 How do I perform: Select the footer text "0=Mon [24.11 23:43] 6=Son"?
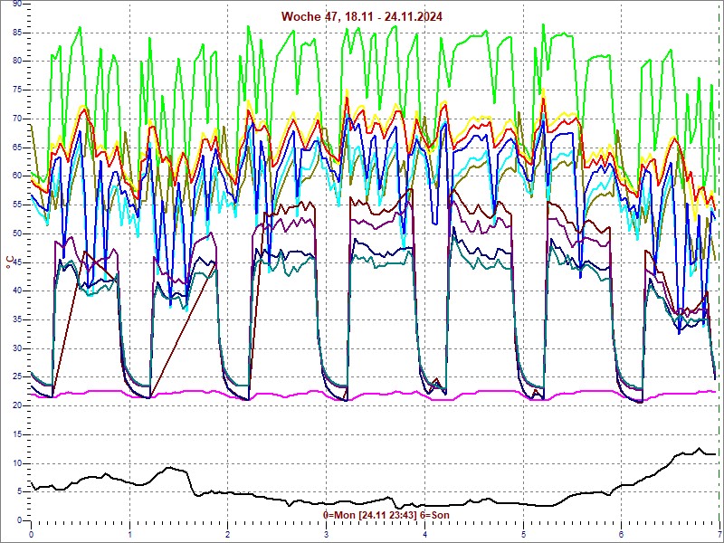pos(386,515)
